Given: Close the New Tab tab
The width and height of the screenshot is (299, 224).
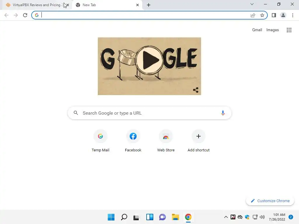Looking at the screenshot, I should 138,5.
